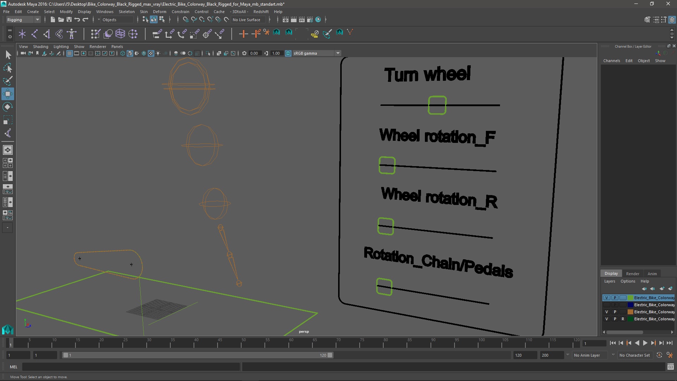This screenshot has width=677, height=381.
Task: Open the Render View clapperboard icon
Action: pyautogui.click(x=286, y=20)
